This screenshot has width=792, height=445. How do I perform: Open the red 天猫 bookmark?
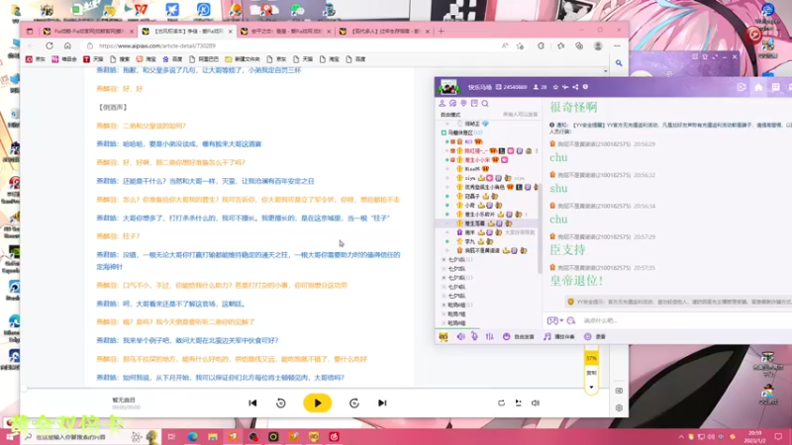(93, 59)
